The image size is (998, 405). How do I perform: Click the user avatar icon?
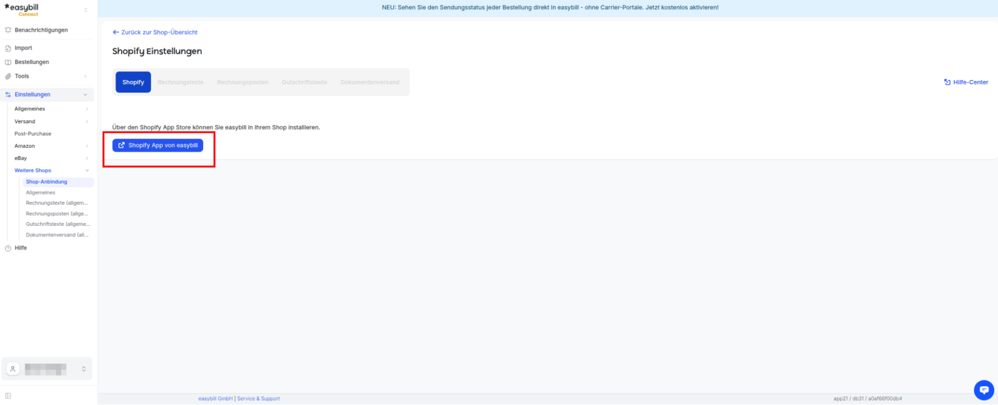coord(13,369)
